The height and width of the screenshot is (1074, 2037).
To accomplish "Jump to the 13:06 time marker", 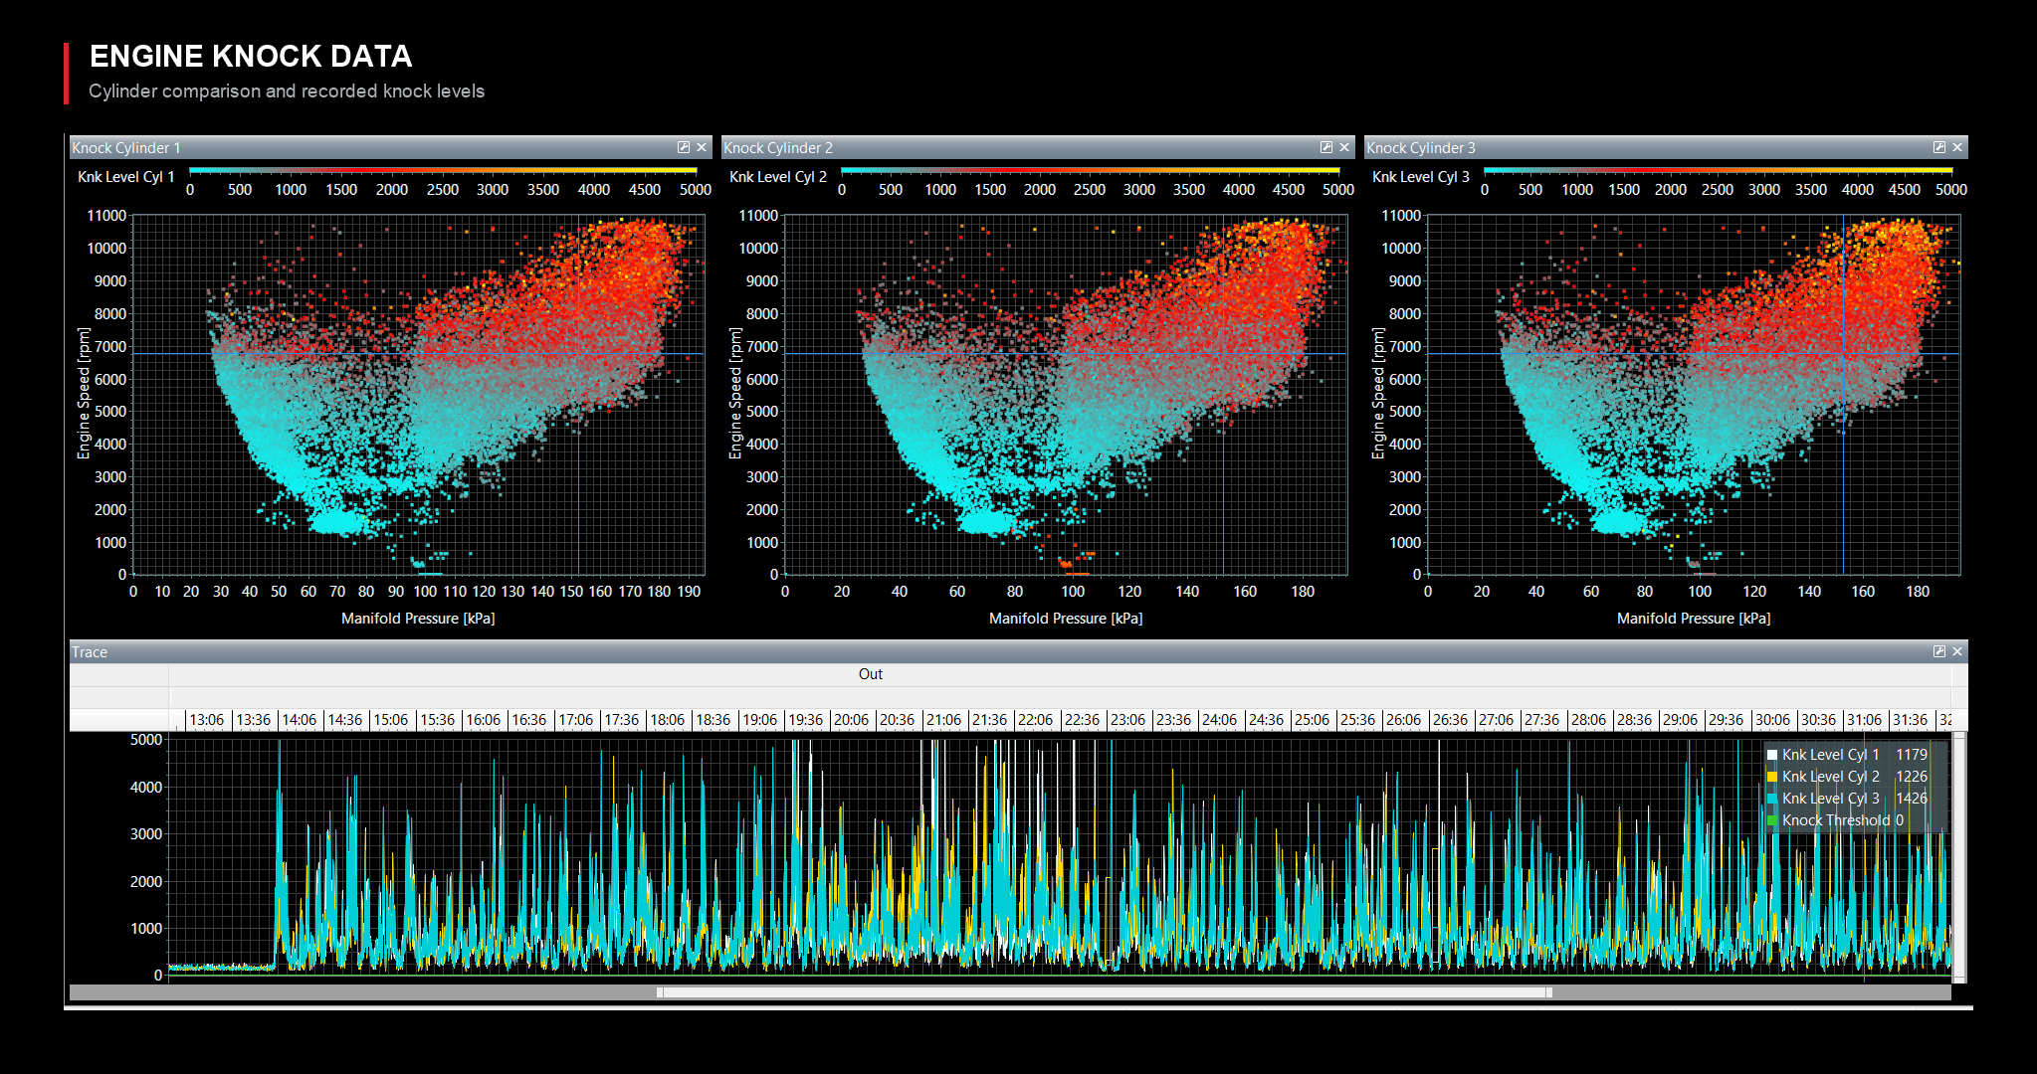I will (207, 720).
